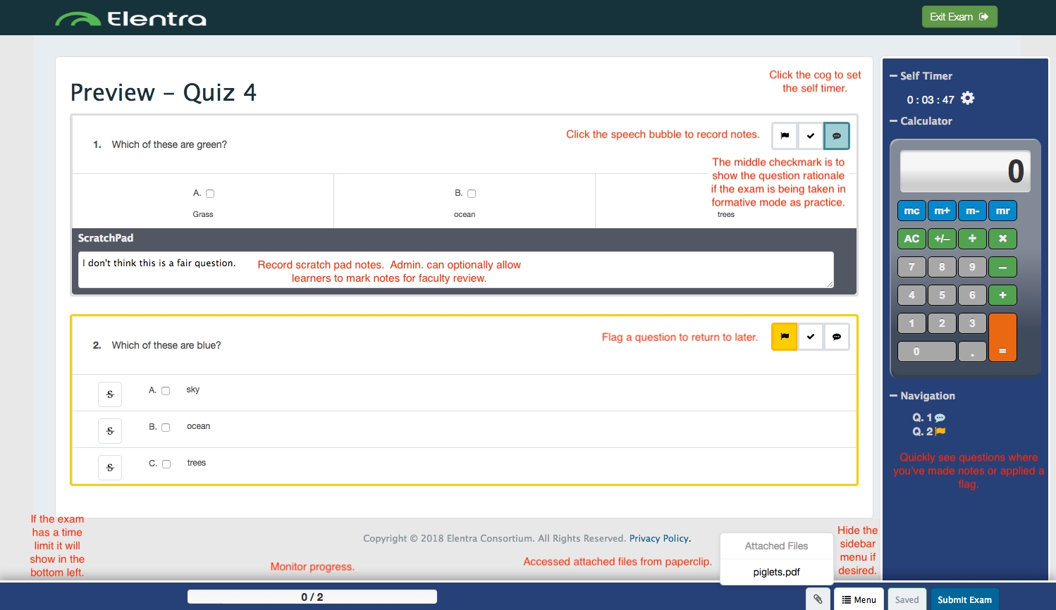This screenshot has width=1056, height=610.
Task: Strike through answer choice A sky
Action: point(110,394)
